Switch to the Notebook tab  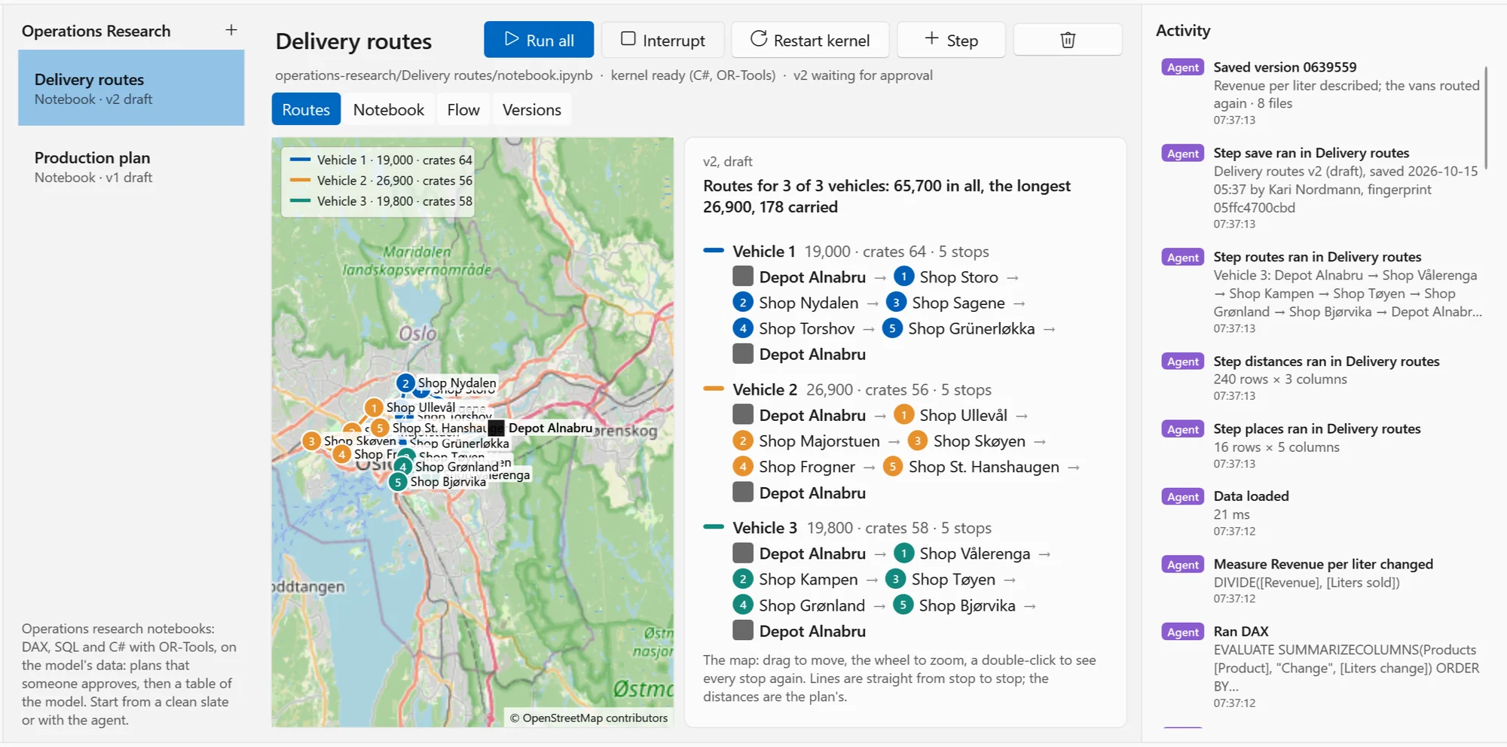click(x=389, y=110)
